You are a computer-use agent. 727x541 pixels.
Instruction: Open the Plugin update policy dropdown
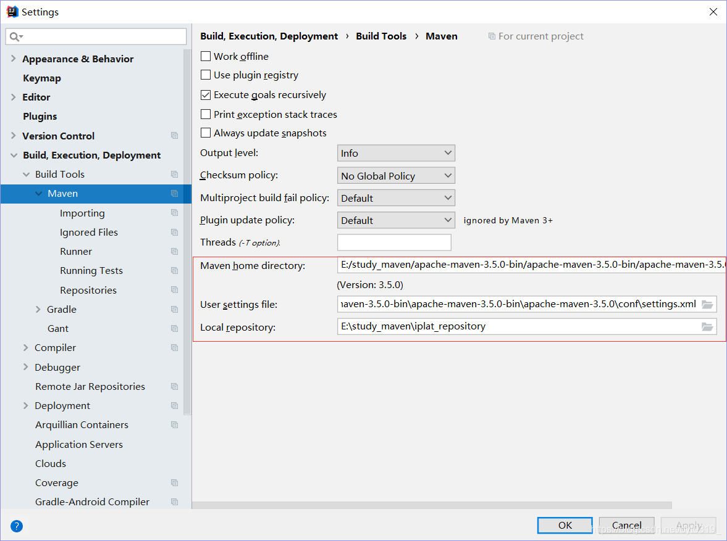396,220
